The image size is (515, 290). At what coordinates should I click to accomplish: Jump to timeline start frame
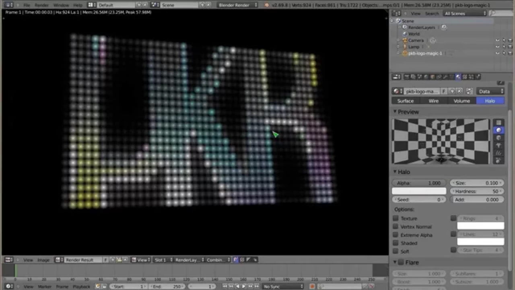[x=226, y=286]
